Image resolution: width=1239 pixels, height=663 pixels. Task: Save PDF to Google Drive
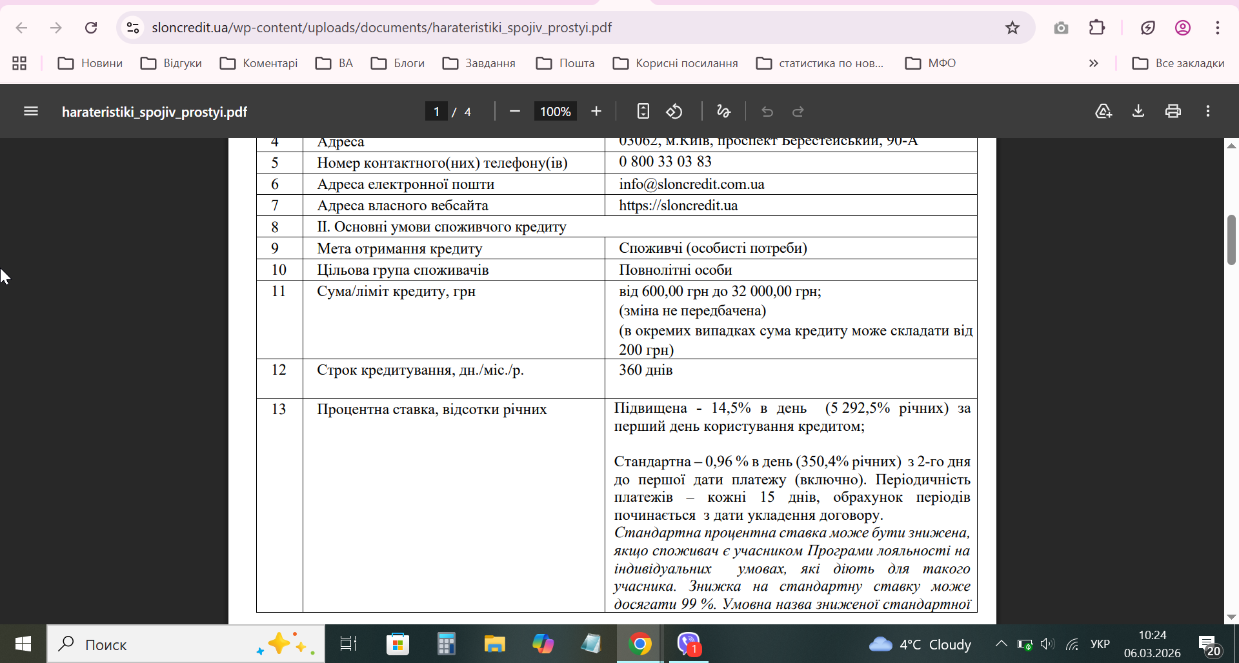point(1103,112)
